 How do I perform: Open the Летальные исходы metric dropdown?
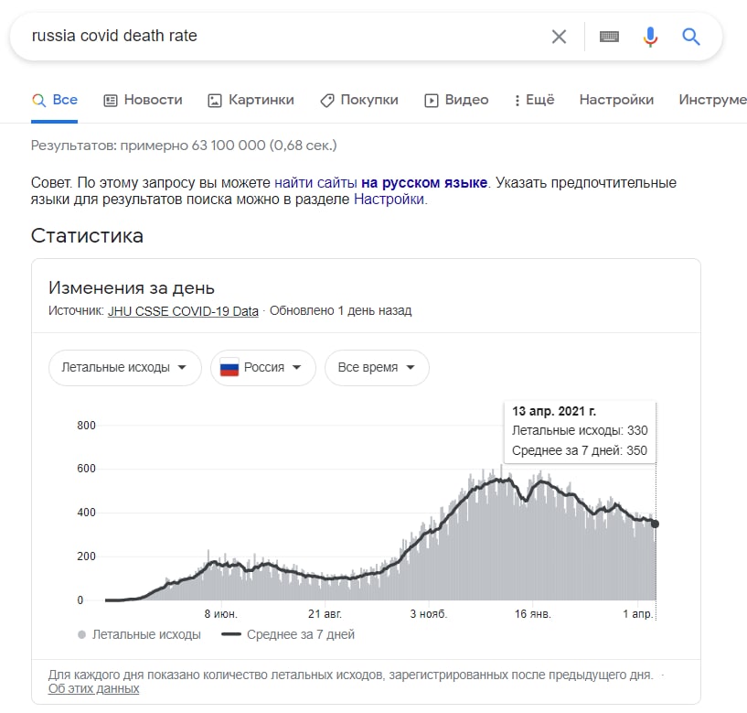[x=125, y=367]
